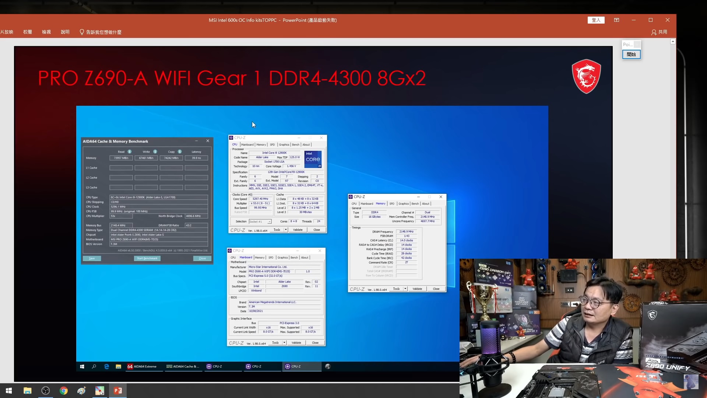The width and height of the screenshot is (707, 398).
Task: Click the memory Copy value 74242 MB/s
Action: (x=171, y=158)
